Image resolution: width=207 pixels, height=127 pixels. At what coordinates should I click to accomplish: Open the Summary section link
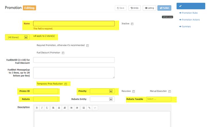coord(186,27)
